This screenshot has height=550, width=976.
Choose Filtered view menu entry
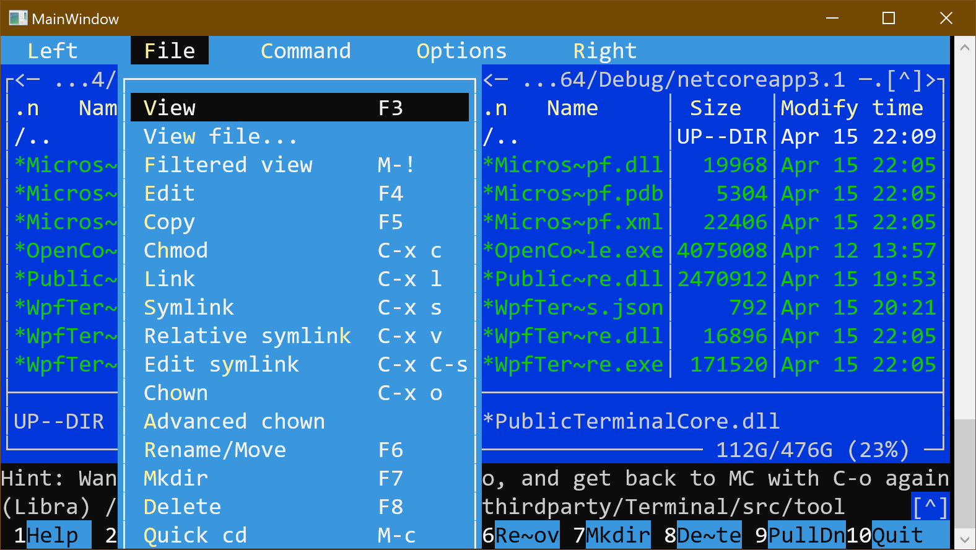(300, 164)
